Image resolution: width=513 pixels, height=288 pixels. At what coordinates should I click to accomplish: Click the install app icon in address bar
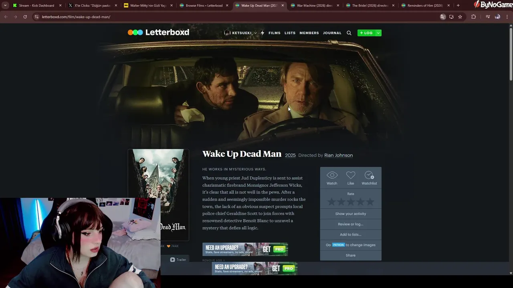[x=451, y=17]
